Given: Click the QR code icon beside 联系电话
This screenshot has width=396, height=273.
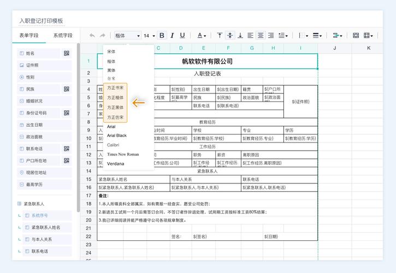Looking at the screenshot, I should coord(67,149).
